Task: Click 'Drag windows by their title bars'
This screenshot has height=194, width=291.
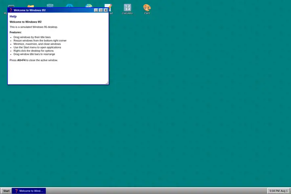Action: [x=32, y=37]
